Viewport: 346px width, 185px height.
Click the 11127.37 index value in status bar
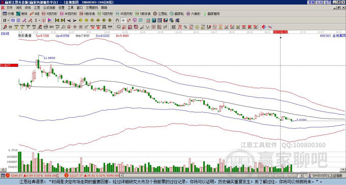click(75, 176)
